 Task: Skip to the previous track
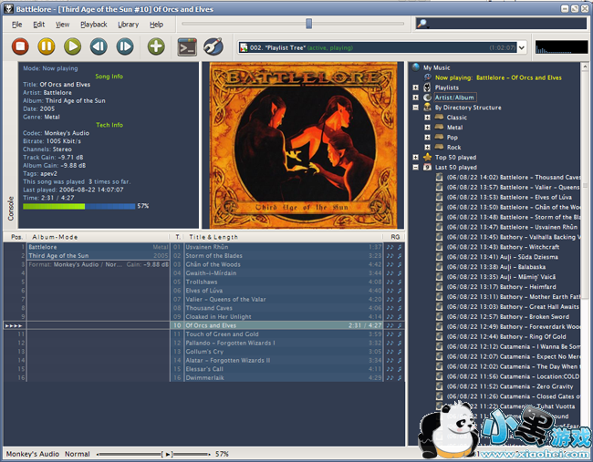[99, 46]
